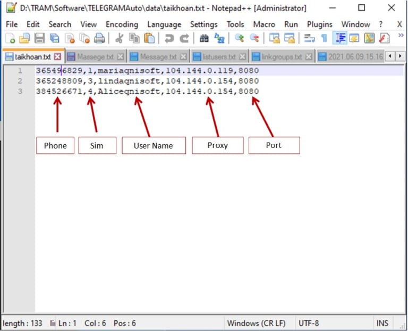Click line 2 in the text editor

(x=148, y=81)
